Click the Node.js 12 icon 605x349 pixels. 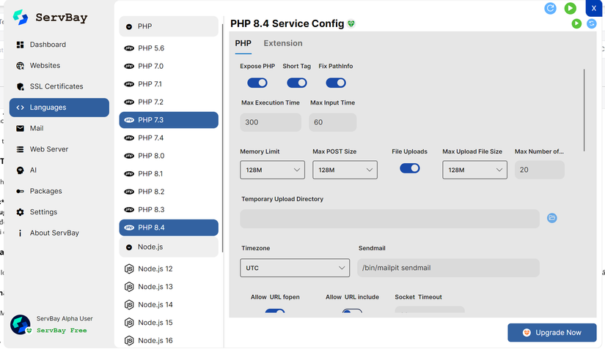coord(129,269)
